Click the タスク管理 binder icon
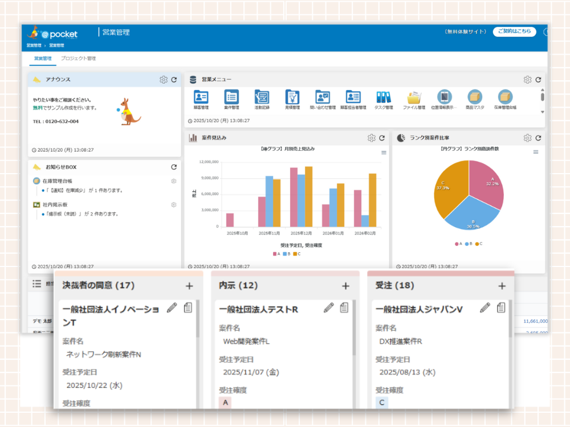 click(384, 97)
